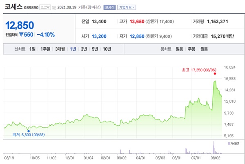Image resolution: width=245 pixels, height=164 pixels.
Task: Show the 5년 line chart
Action: [95, 49]
